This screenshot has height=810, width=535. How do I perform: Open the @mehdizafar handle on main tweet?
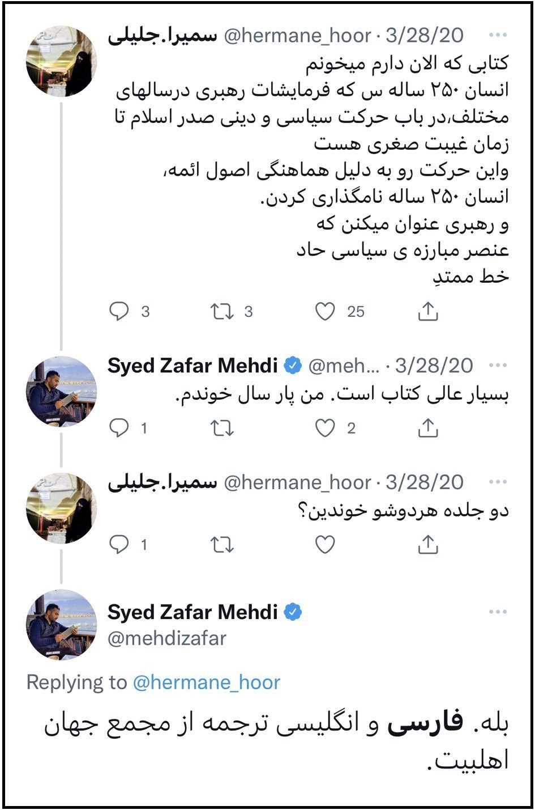tap(167, 638)
